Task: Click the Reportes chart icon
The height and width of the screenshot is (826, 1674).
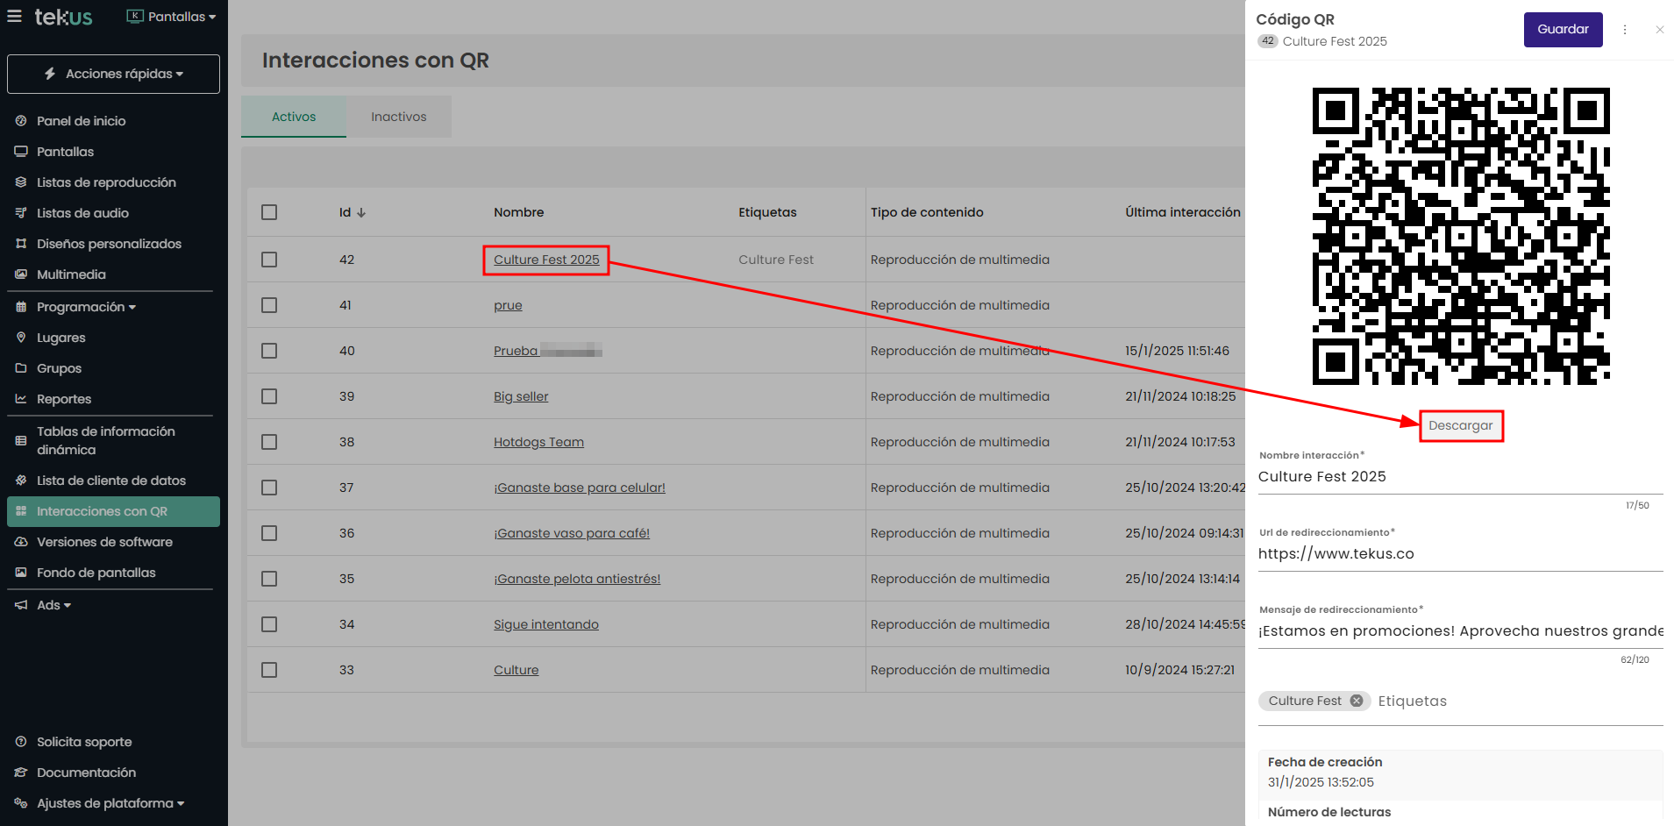Action: click(21, 399)
